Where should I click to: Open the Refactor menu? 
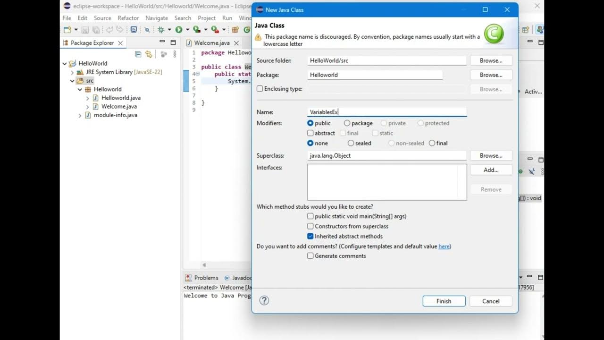(x=128, y=18)
